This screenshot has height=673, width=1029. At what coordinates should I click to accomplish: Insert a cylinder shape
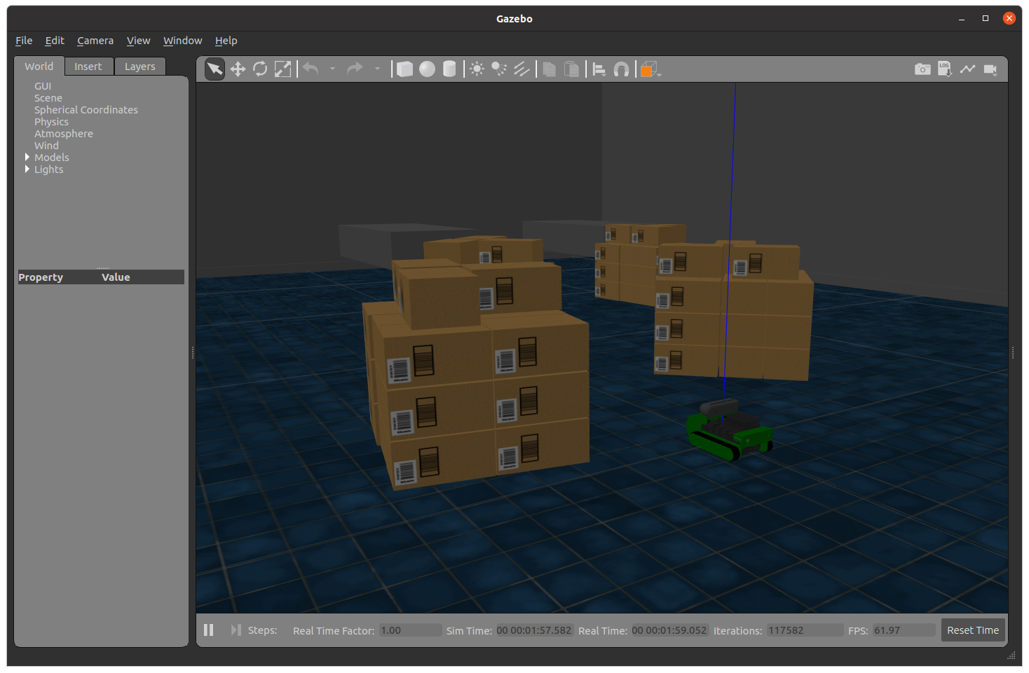(x=449, y=69)
